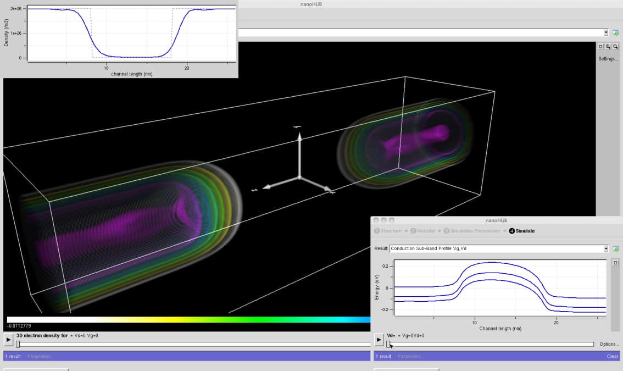This screenshot has height=371, width=623.
Task: Open Options for the Vd sequence
Action: click(609, 344)
